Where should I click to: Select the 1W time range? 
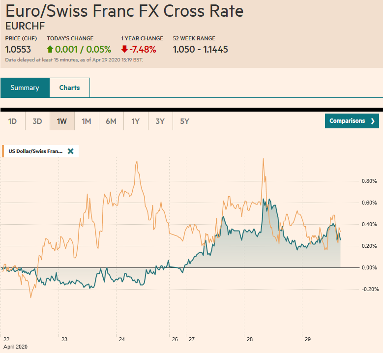pyautogui.click(x=62, y=121)
